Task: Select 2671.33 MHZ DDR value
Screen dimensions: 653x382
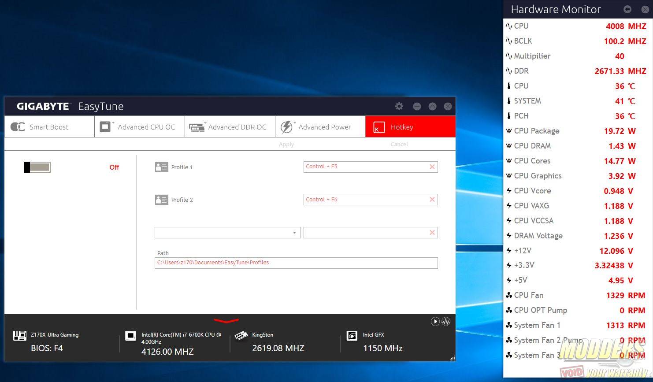Action: 620,71
